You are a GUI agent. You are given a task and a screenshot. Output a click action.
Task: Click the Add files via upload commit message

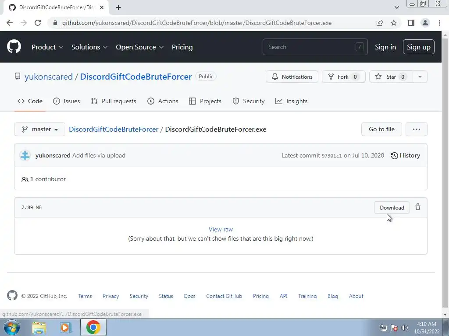(x=99, y=155)
